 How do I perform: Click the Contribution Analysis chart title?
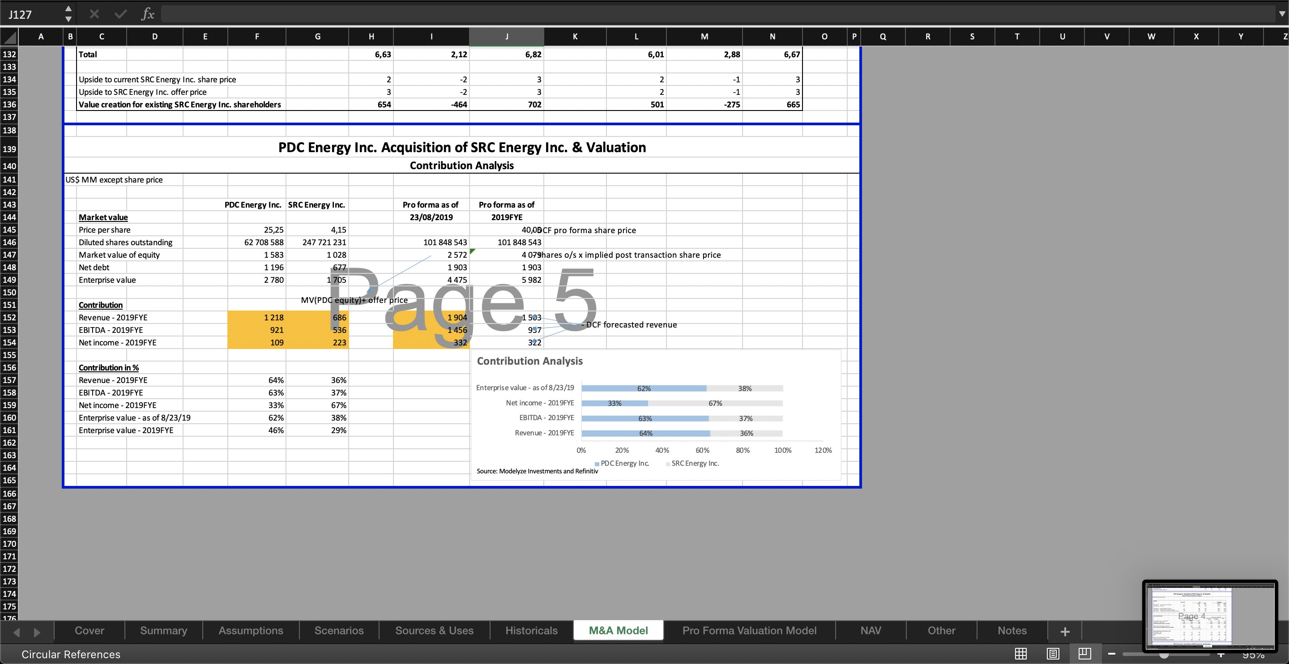coord(529,361)
